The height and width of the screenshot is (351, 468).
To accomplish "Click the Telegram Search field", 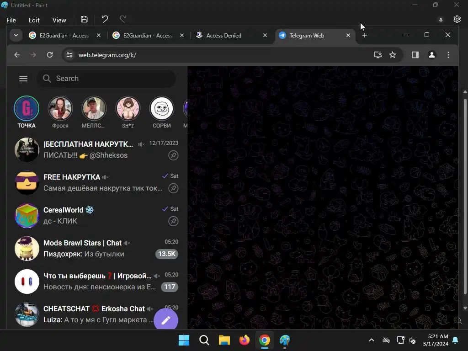I will click(x=106, y=79).
